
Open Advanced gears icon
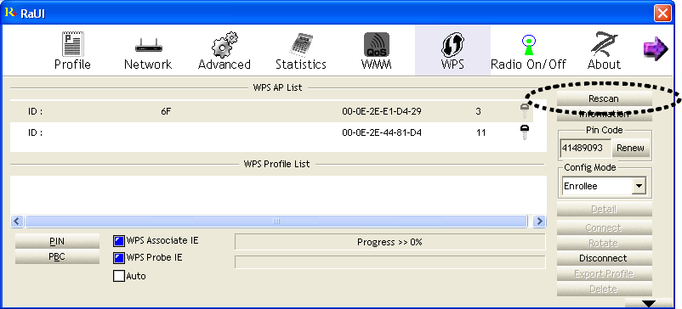pyautogui.click(x=224, y=44)
